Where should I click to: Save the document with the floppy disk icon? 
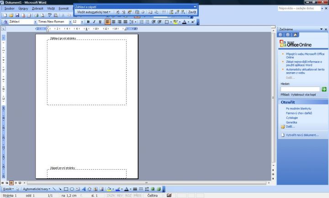pyautogui.click(x=17, y=15)
